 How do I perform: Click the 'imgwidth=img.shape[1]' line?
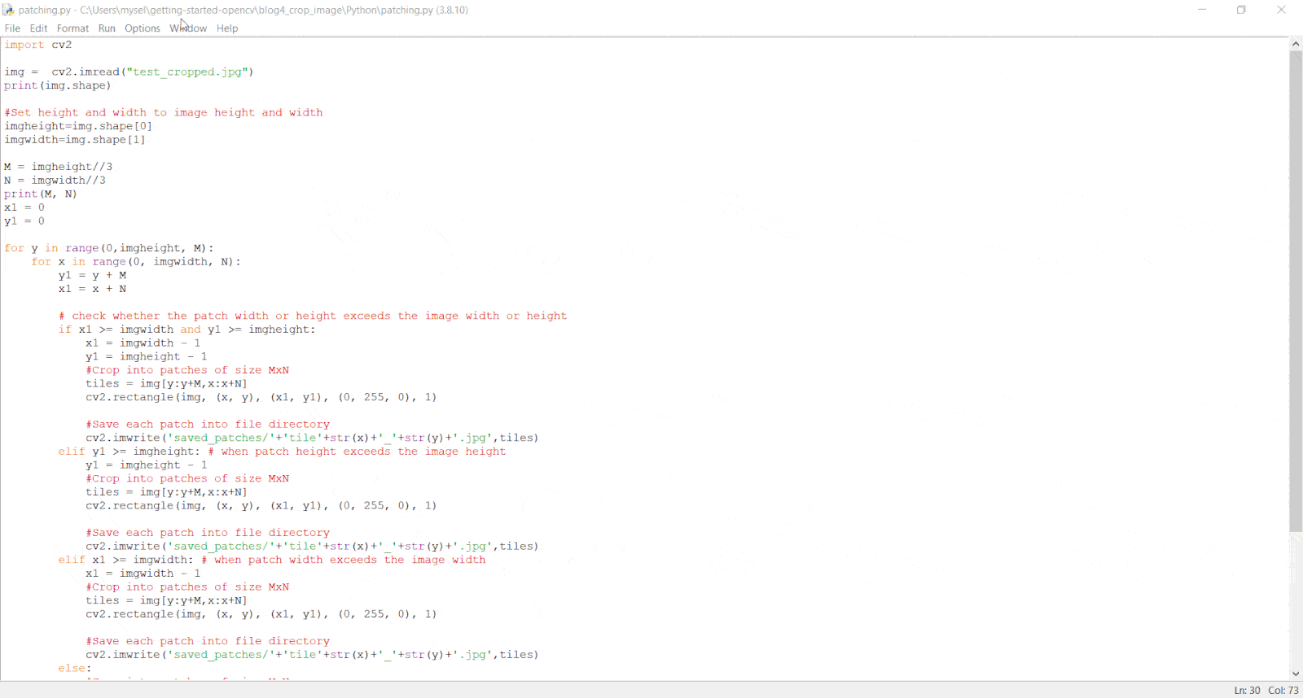[75, 140]
